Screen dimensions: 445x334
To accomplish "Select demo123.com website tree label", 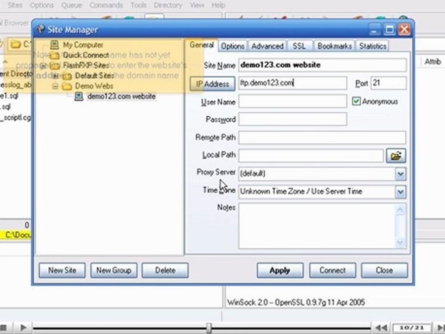I will coord(121,96).
